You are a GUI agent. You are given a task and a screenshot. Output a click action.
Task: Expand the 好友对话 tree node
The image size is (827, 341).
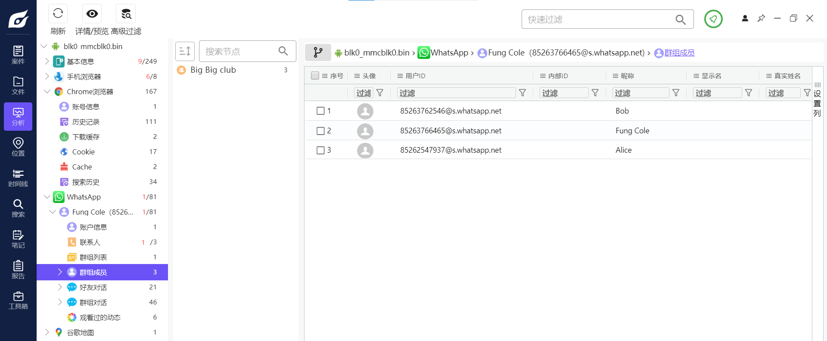(60, 287)
